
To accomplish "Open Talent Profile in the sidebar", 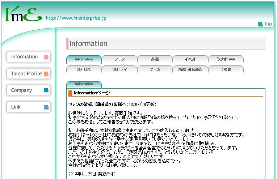I will (29, 73).
